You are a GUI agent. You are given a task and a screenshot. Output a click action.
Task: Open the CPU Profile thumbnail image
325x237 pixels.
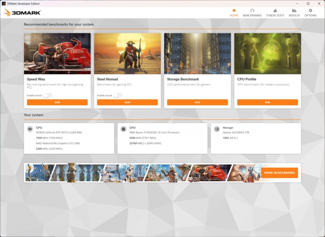(267, 54)
